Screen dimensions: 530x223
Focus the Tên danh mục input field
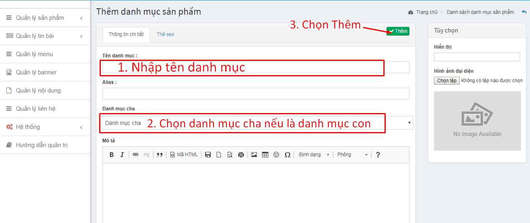click(x=256, y=67)
